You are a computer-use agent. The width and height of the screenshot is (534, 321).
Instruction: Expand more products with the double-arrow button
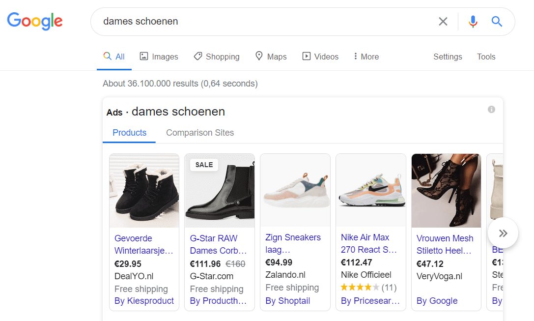coord(503,233)
